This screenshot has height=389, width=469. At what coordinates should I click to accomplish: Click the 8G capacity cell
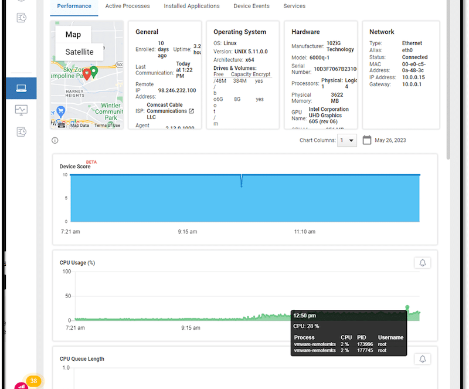coord(237,99)
